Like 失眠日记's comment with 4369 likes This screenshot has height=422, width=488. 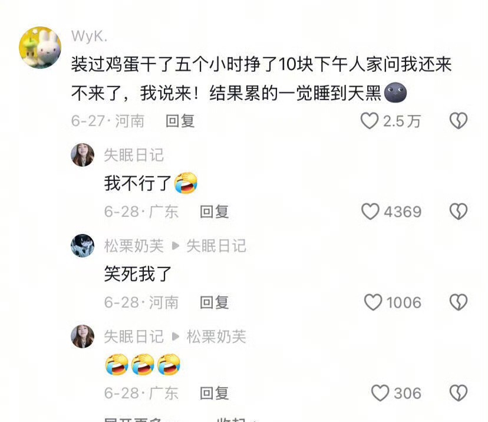pos(370,212)
